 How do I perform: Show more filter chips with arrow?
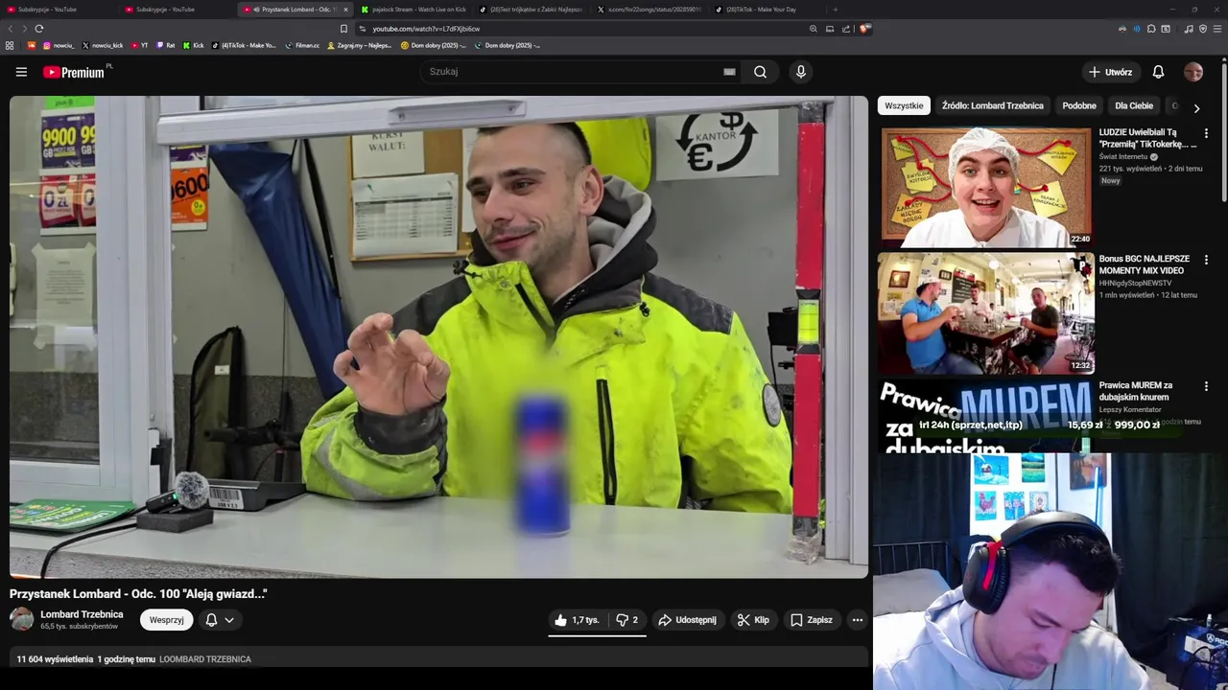coord(1196,108)
